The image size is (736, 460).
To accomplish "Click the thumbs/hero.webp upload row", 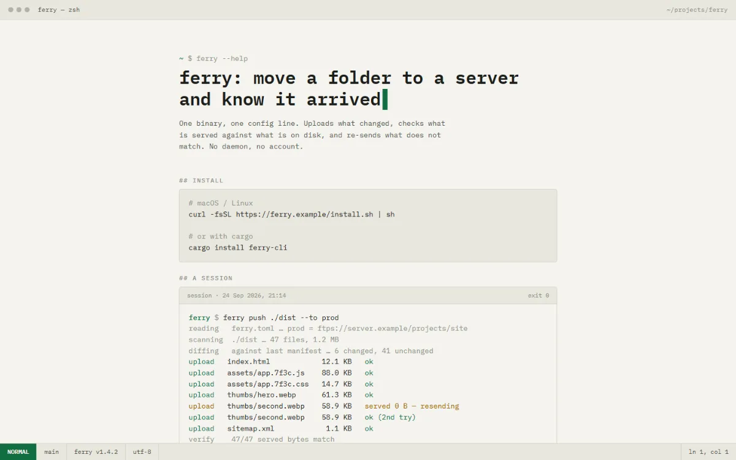I will click(x=281, y=395).
